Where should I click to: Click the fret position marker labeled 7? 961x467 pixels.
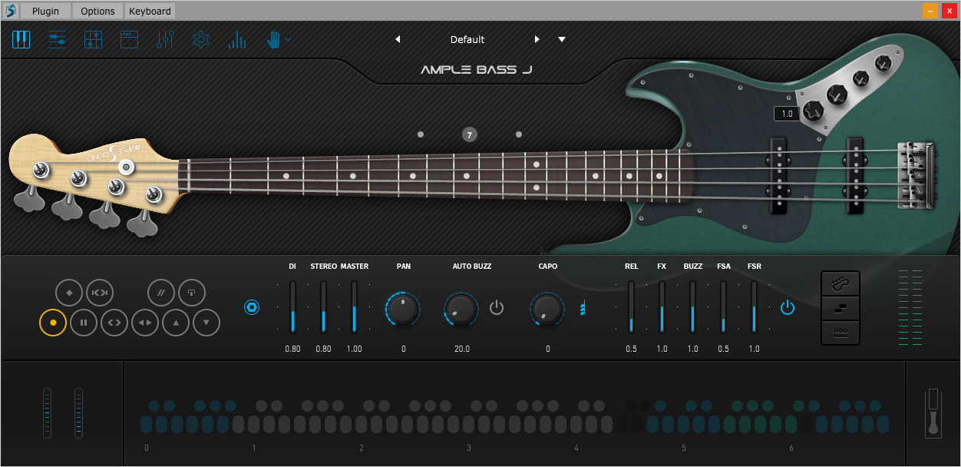(x=470, y=134)
